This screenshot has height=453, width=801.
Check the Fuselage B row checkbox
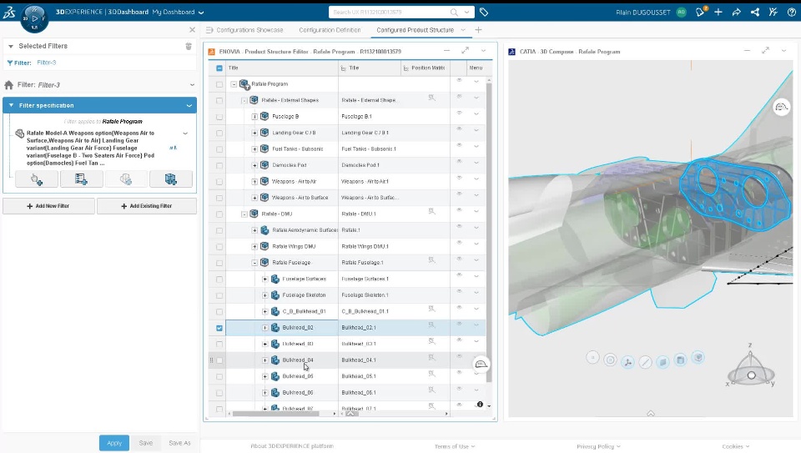pyautogui.click(x=219, y=117)
